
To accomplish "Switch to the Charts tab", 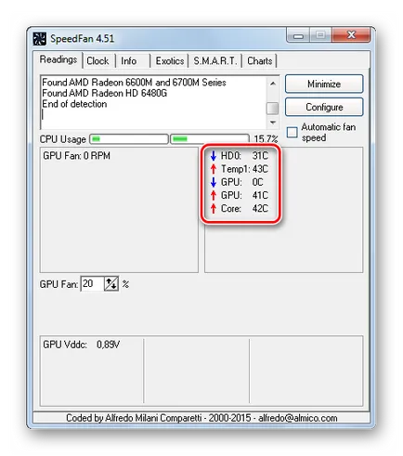I will click(x=260, y=60).
